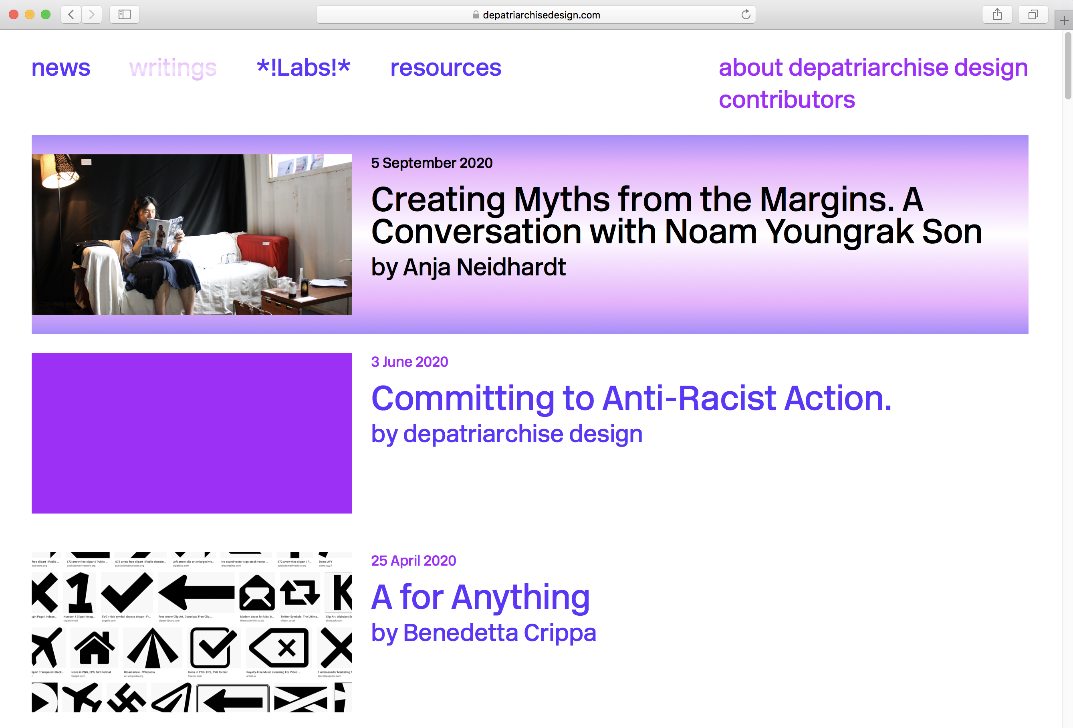Open the news menu item
The image size is (1073, 728).
point(61,67)
